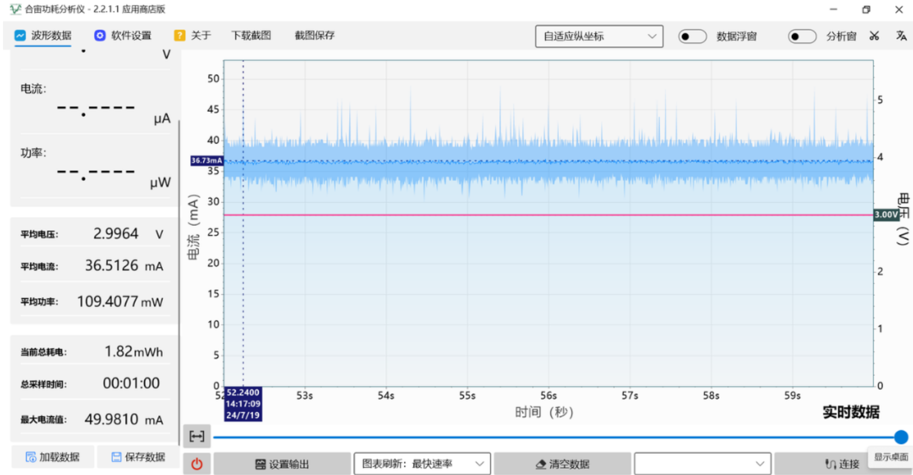
Task: Click the 总采样时间: label
Action: pyautogui.click(x=43, y=384)
